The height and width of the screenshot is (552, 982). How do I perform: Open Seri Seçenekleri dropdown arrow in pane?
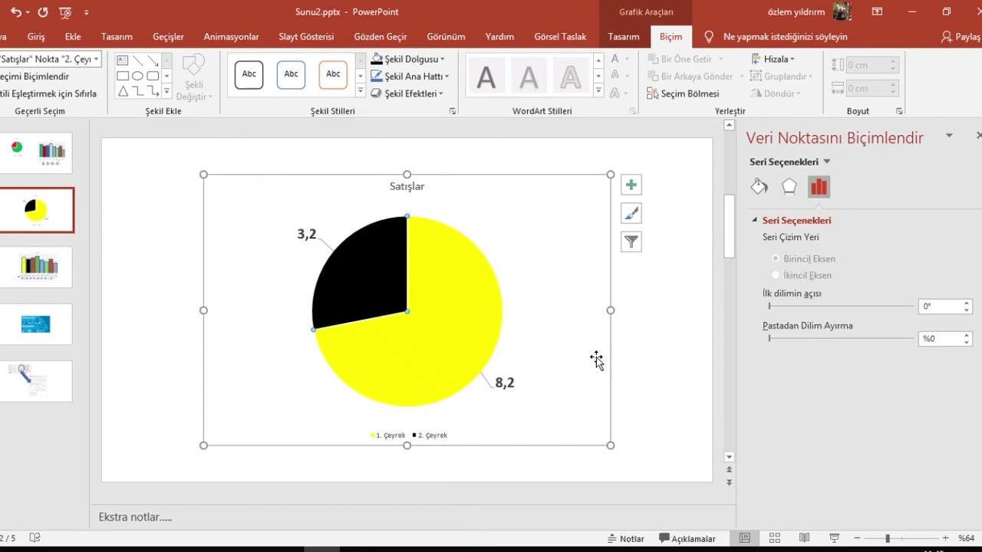(826, 162)
